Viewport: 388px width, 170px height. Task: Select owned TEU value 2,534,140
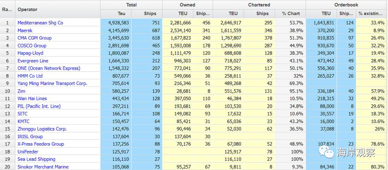(180, 30)
